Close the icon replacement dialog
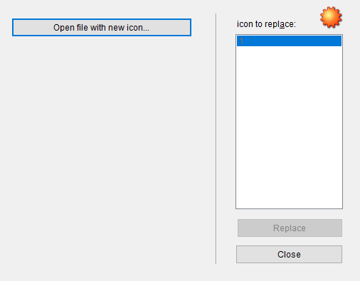Viewport: 360px width, 281px height. click(289, 254)
